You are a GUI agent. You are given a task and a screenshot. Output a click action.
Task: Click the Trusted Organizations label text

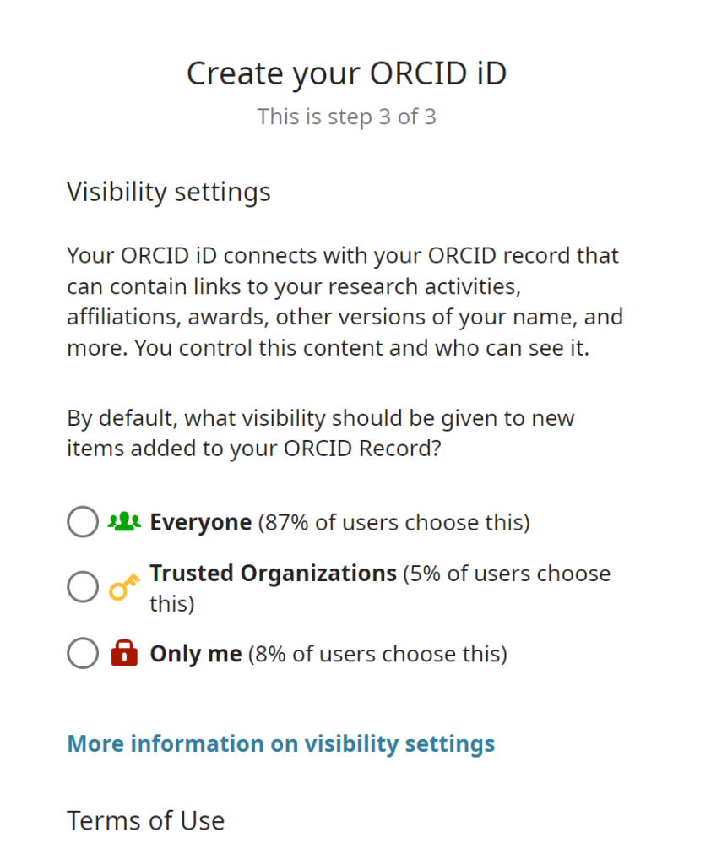click(x=274, y=573)
